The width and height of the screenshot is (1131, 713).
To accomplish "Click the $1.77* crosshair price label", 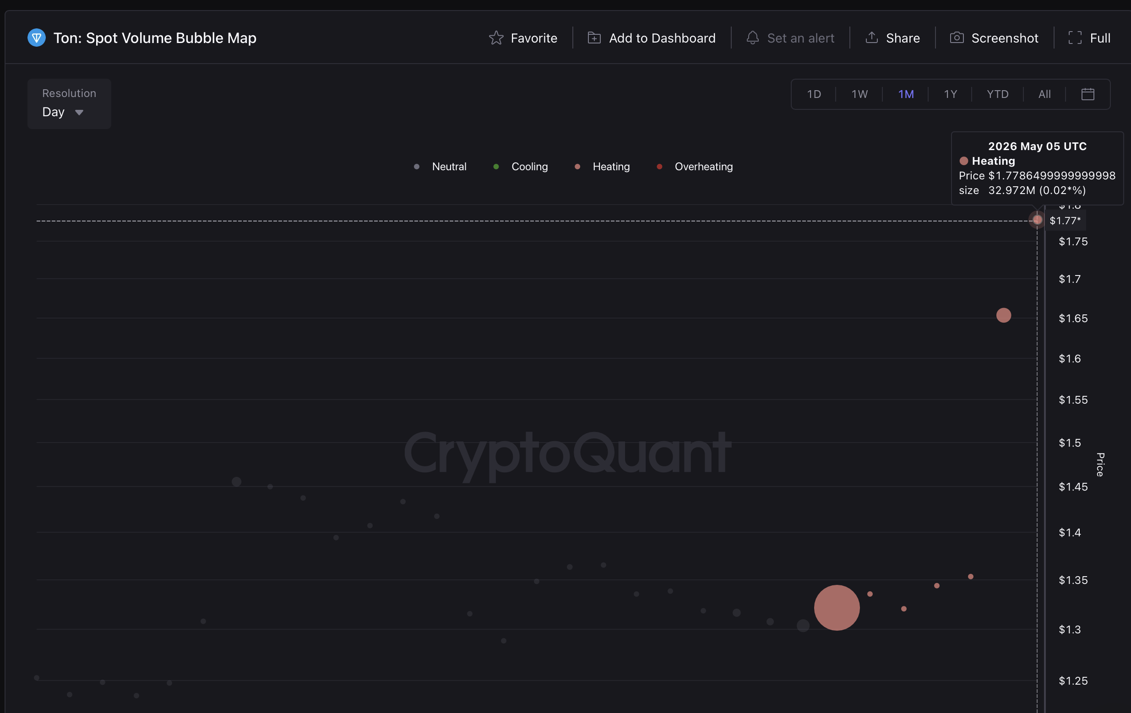I will 1065,220.
